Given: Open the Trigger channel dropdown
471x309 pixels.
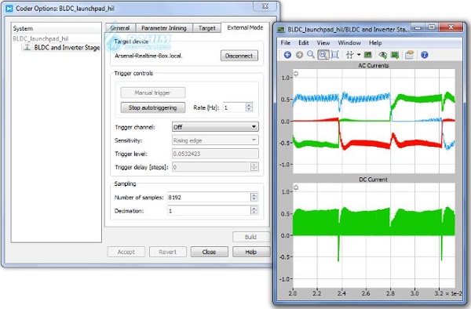Looking at the screenshot, I should coord(215,127).
